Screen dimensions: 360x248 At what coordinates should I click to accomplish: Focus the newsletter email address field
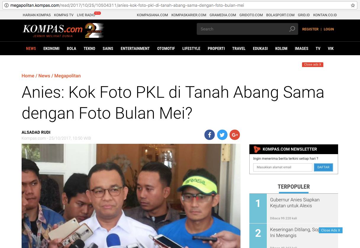(x=283, y=167)
